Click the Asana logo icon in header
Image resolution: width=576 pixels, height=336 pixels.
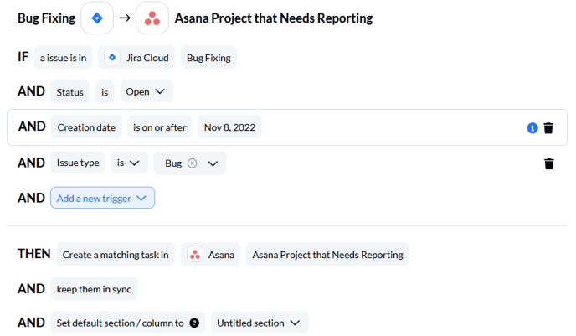[x=152, y=18]
